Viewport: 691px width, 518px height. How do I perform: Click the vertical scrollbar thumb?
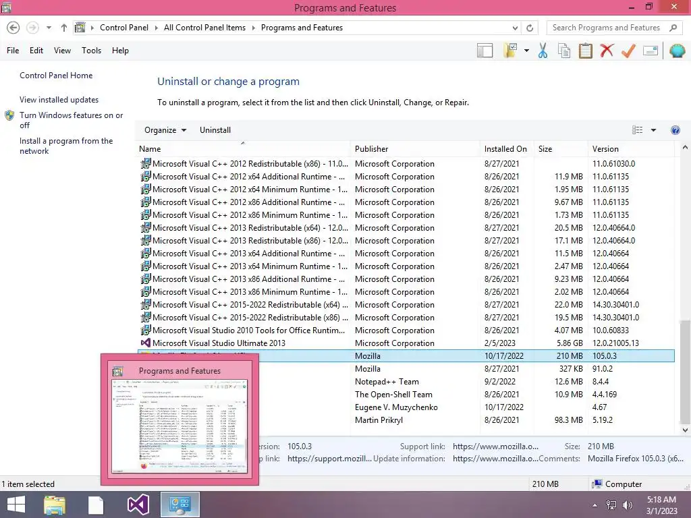685,372
